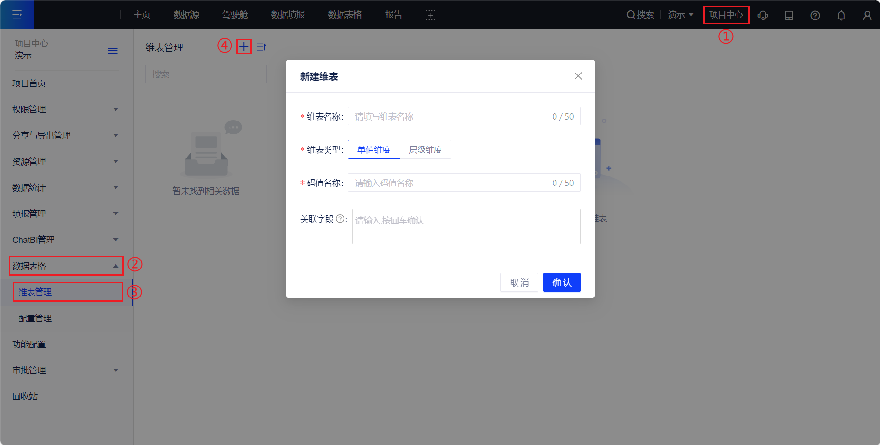Select 层级维度 dimension type
This screenshot has height=445, width=880.
point(425,149)
